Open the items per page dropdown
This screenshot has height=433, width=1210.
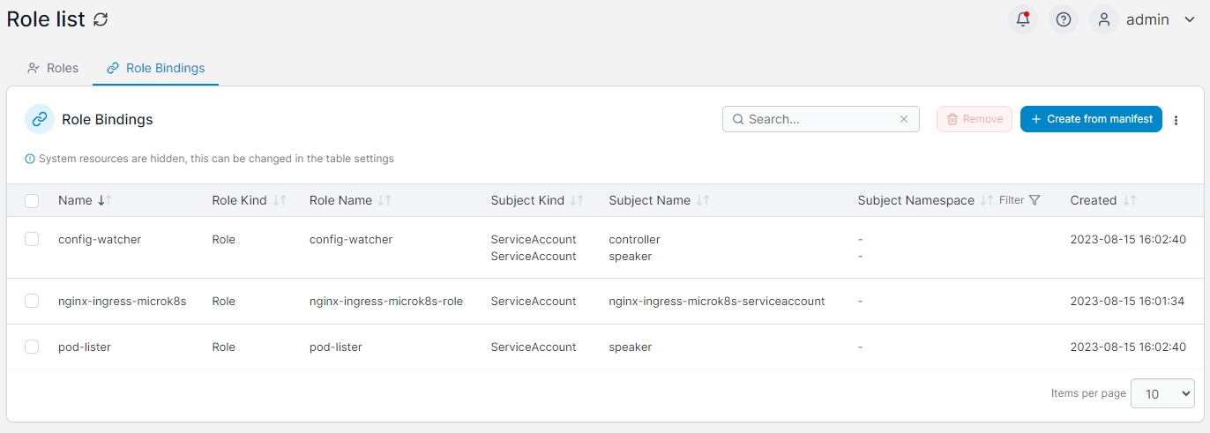point(1162,393)
